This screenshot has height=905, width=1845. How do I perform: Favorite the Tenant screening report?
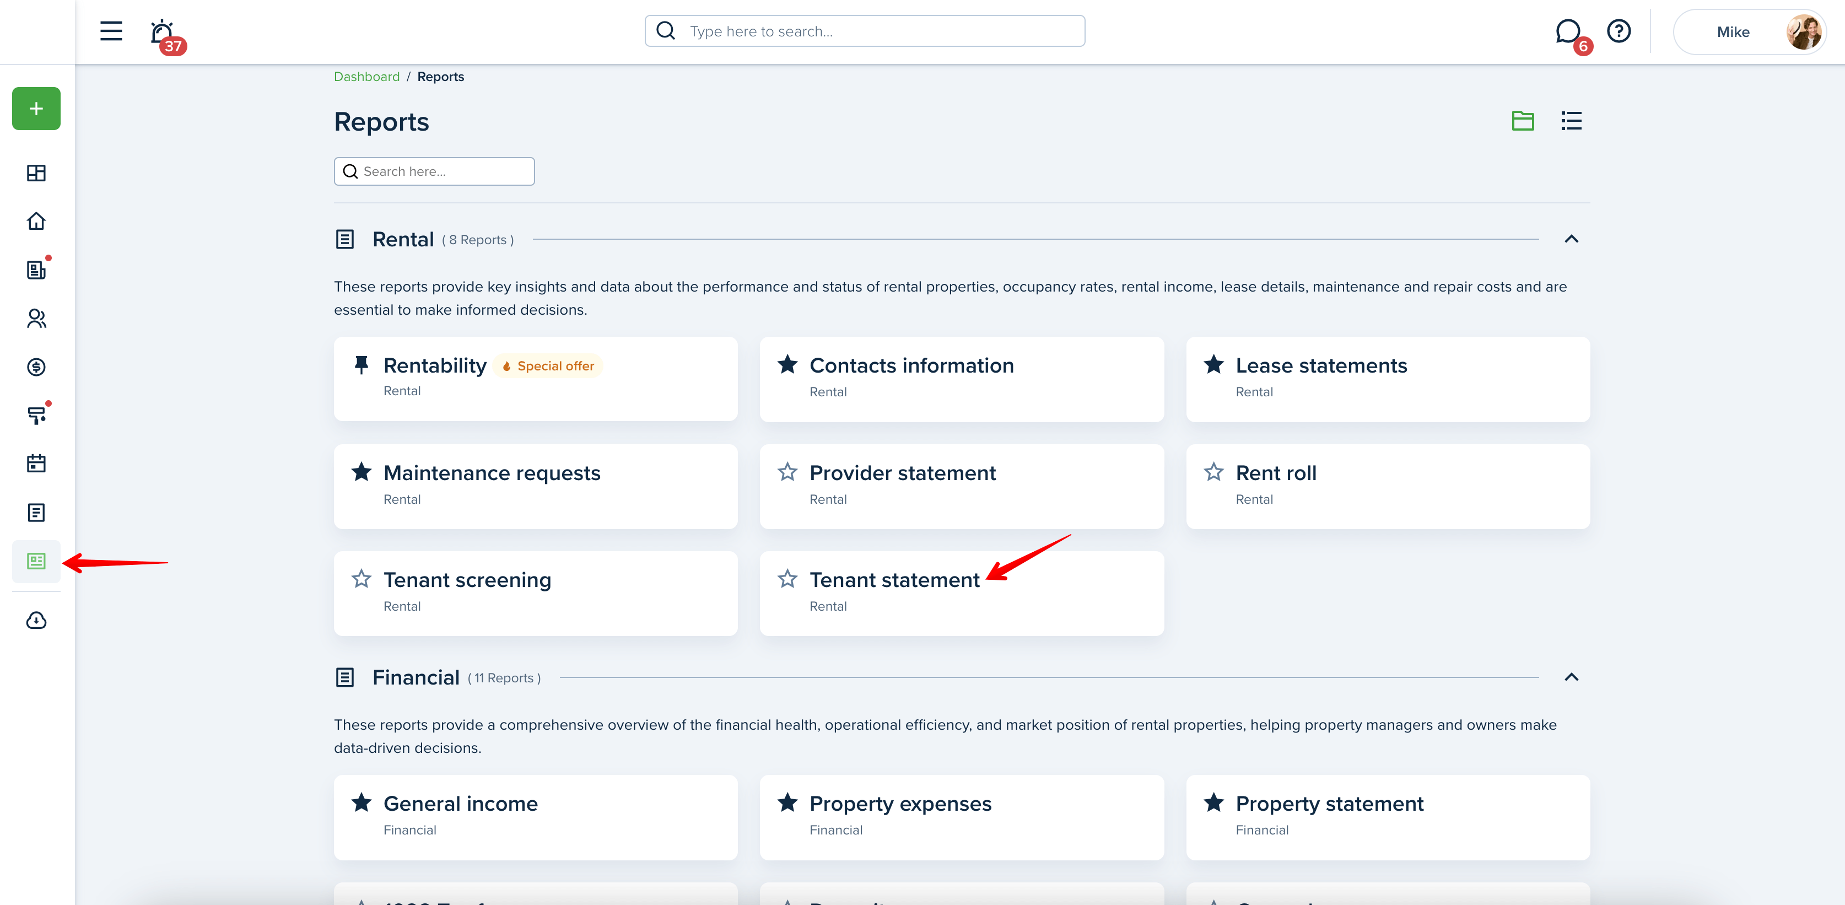point(362,579)
